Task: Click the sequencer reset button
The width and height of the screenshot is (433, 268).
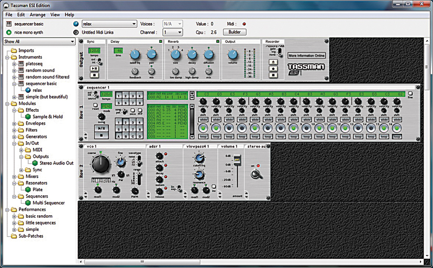Action: 95,105
